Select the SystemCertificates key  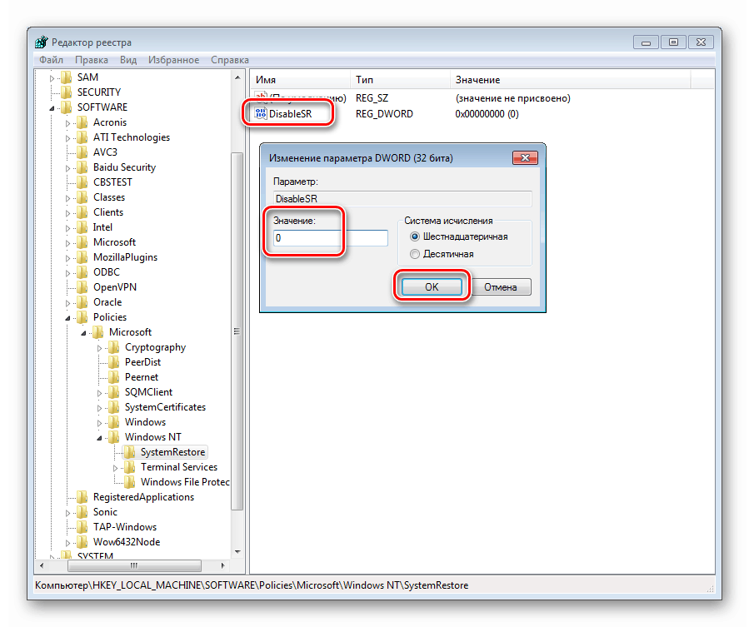pos(165,407)
